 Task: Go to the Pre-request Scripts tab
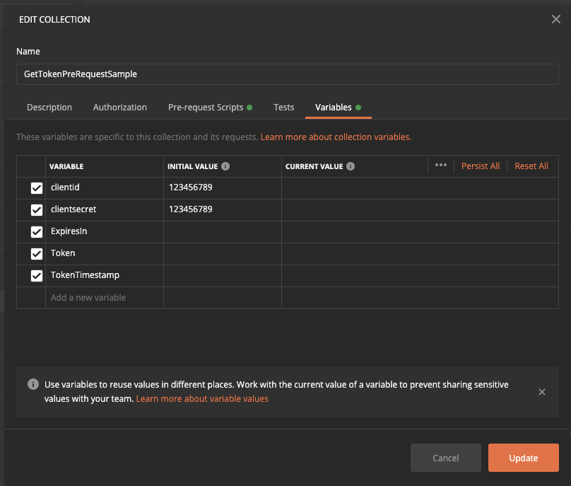206,108
